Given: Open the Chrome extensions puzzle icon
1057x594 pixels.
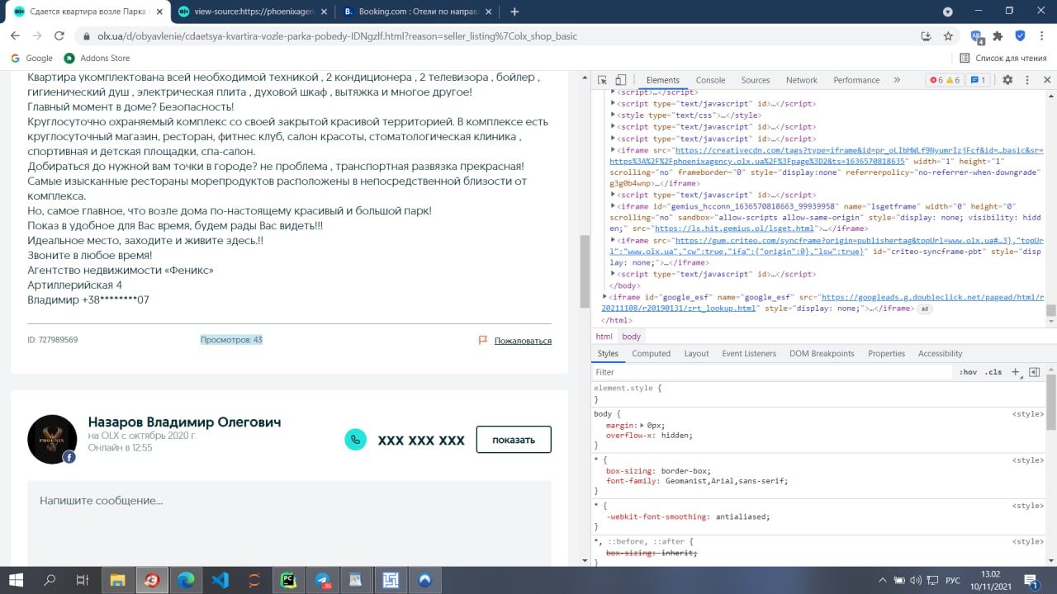Looking at the screenshot, I should 998,36.
